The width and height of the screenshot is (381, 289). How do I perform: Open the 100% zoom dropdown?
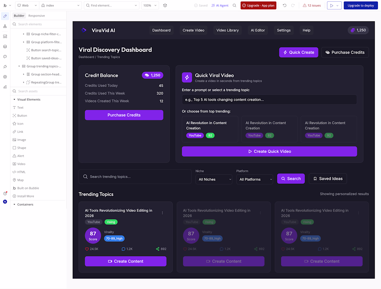coord(150,5)
